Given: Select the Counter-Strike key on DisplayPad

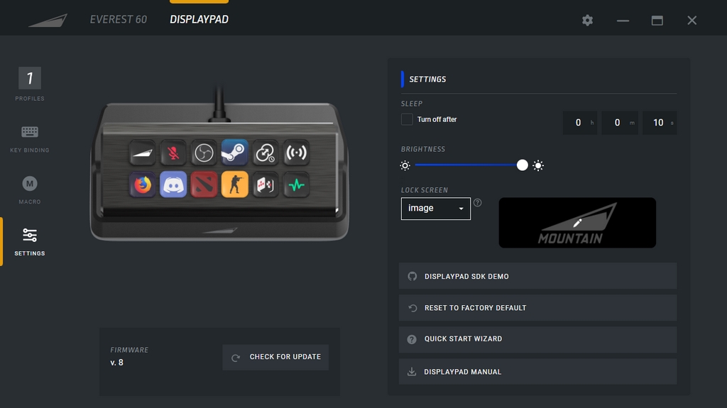Looking at the screenshot, I should point(234,184).
